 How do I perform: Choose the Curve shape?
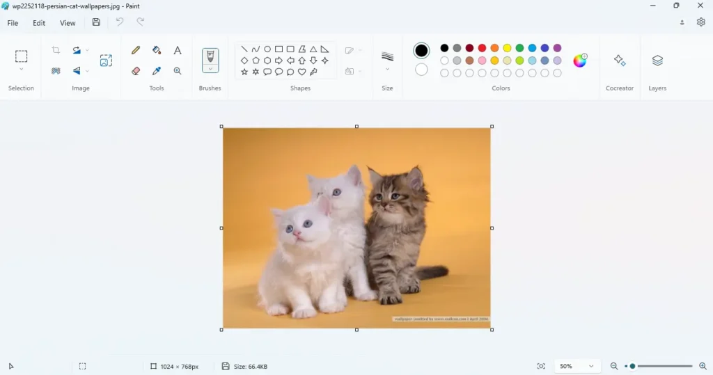256,49
